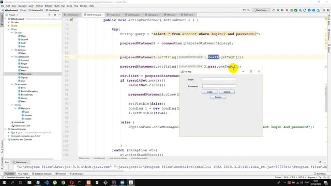
Task: Open Windows Start menu
Action: 4,182
